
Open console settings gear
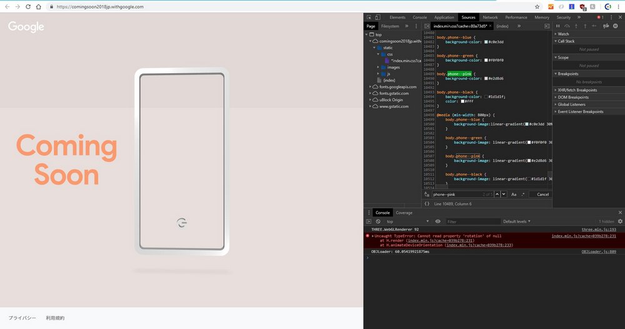pos(620,221)
